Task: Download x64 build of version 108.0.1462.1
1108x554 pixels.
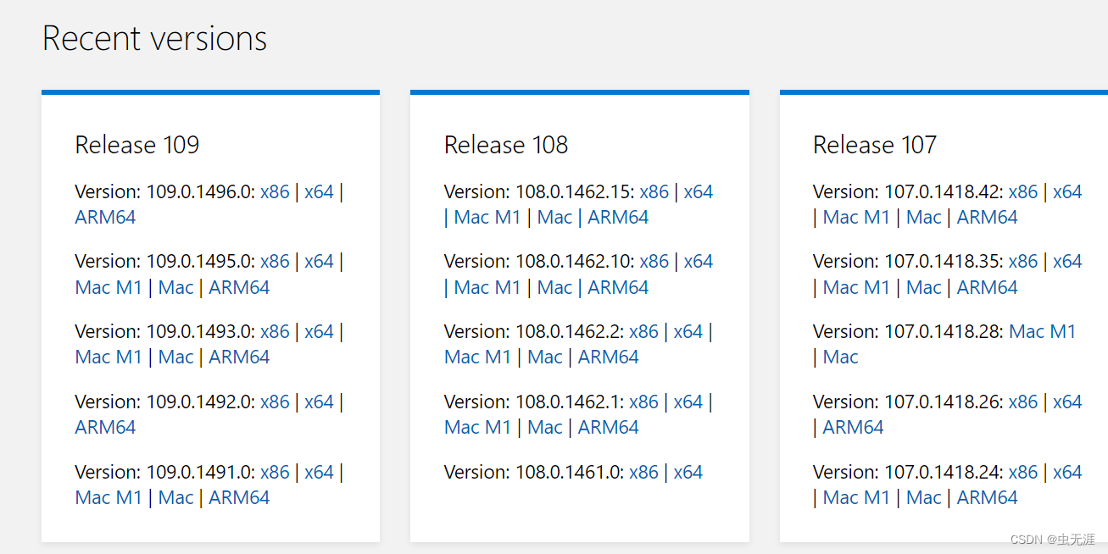Action: [x=688, y=402]
